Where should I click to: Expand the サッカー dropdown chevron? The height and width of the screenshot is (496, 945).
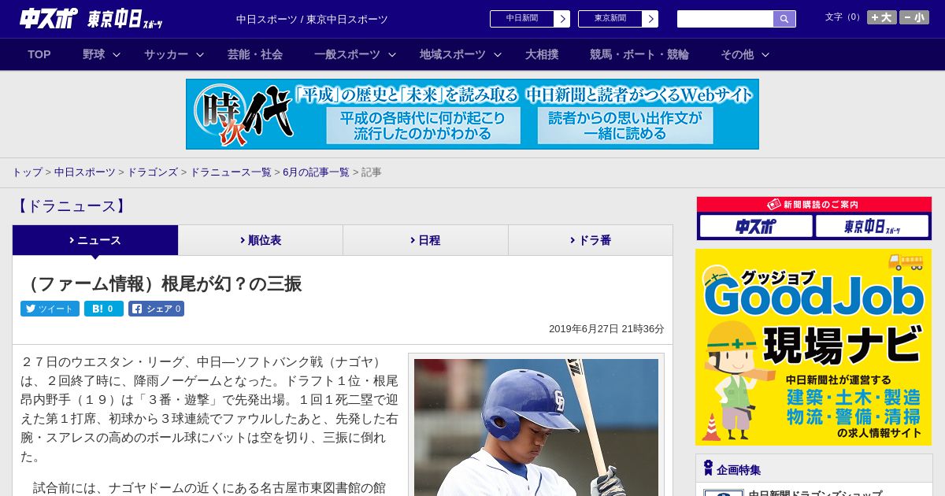pyautogui.click(x=200, y=54)
